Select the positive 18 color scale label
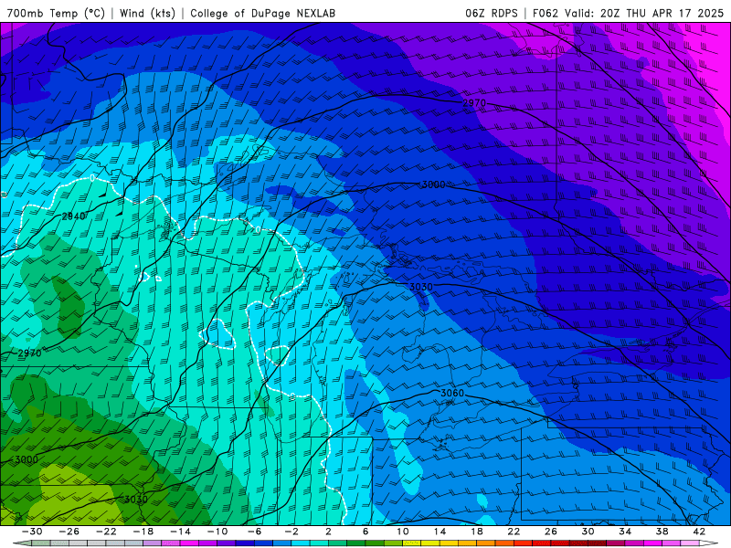 (476, 532)
